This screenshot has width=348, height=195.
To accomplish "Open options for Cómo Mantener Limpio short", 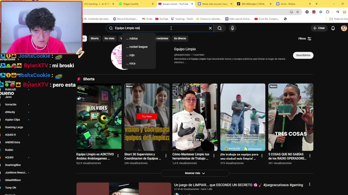I will pyautogui.click(x=214, y=156).
